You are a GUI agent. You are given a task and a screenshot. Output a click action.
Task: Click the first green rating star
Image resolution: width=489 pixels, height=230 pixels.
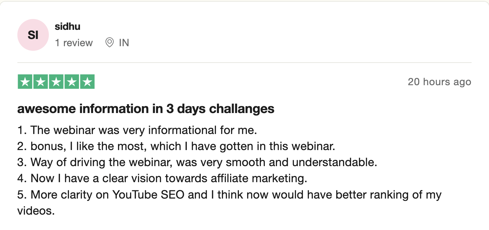[x=25, y=82]
